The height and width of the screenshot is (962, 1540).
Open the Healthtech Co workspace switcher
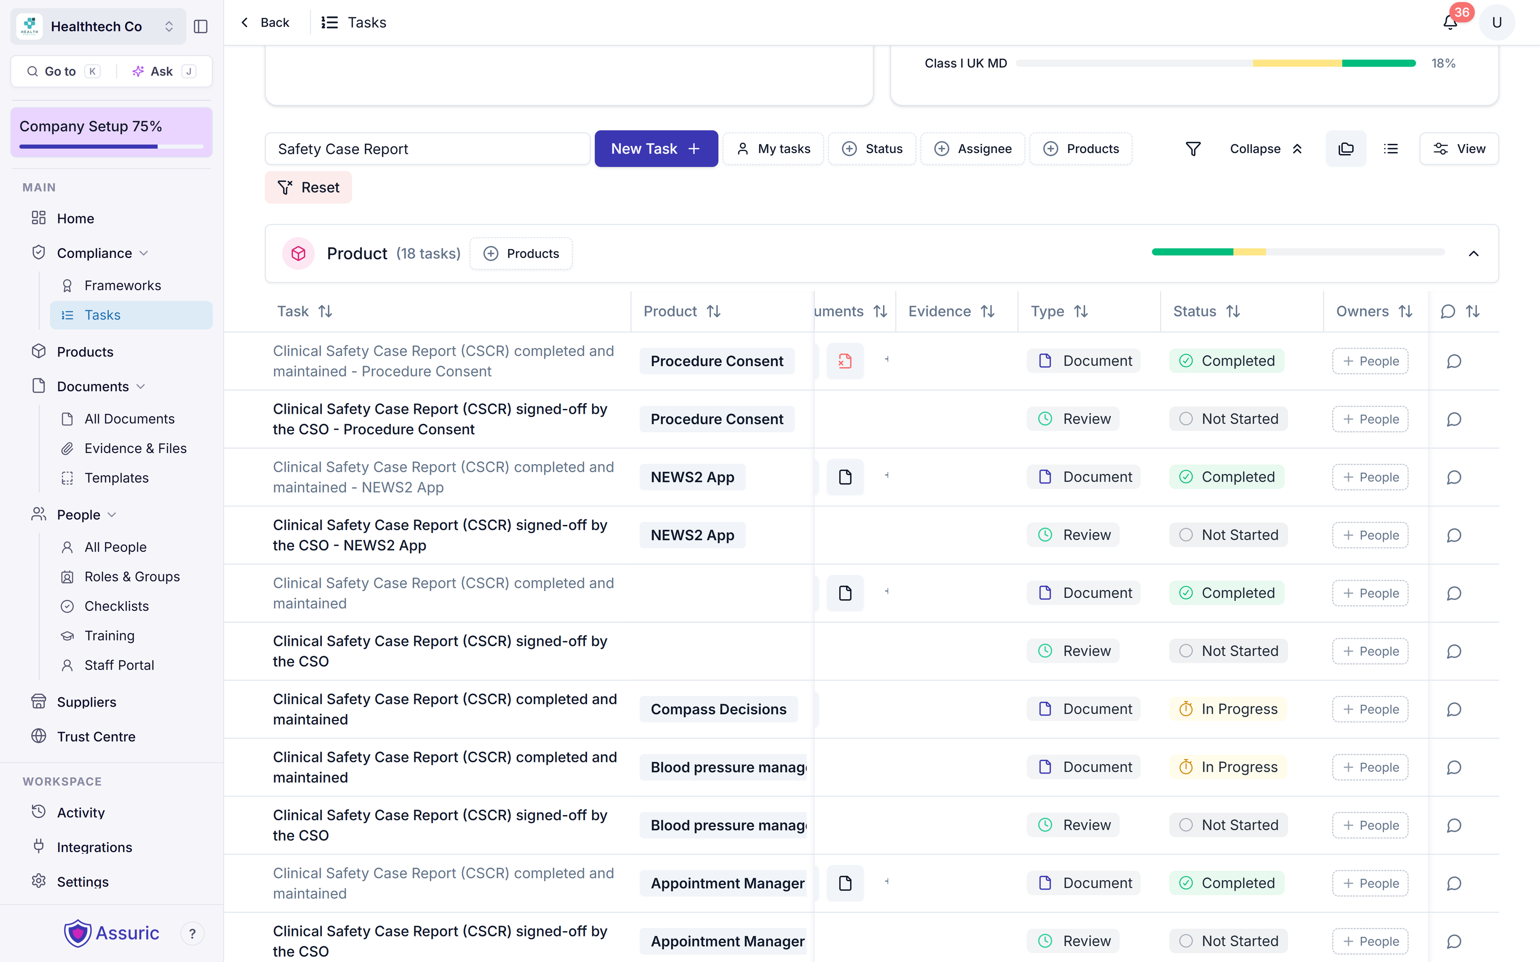[x=99, y=27]
